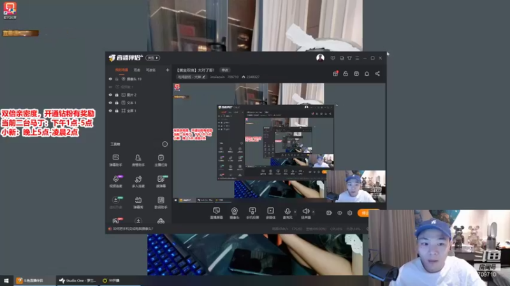
Task: Collapse the 工具箱 toolbox section
Action: tap(165, 144)
